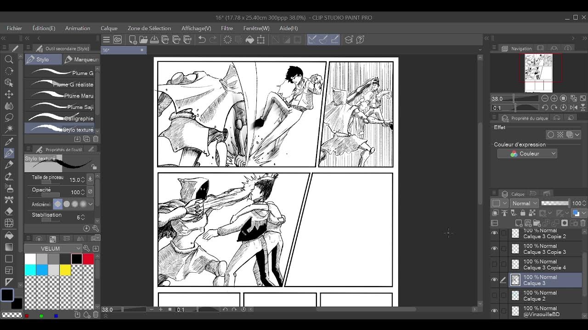Click the Save icon in command bar
This screenshot has height=330, width=588.
coord(154,39)
